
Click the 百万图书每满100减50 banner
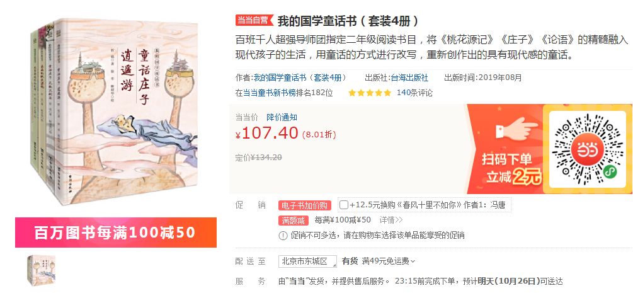(x=116, y=233)
